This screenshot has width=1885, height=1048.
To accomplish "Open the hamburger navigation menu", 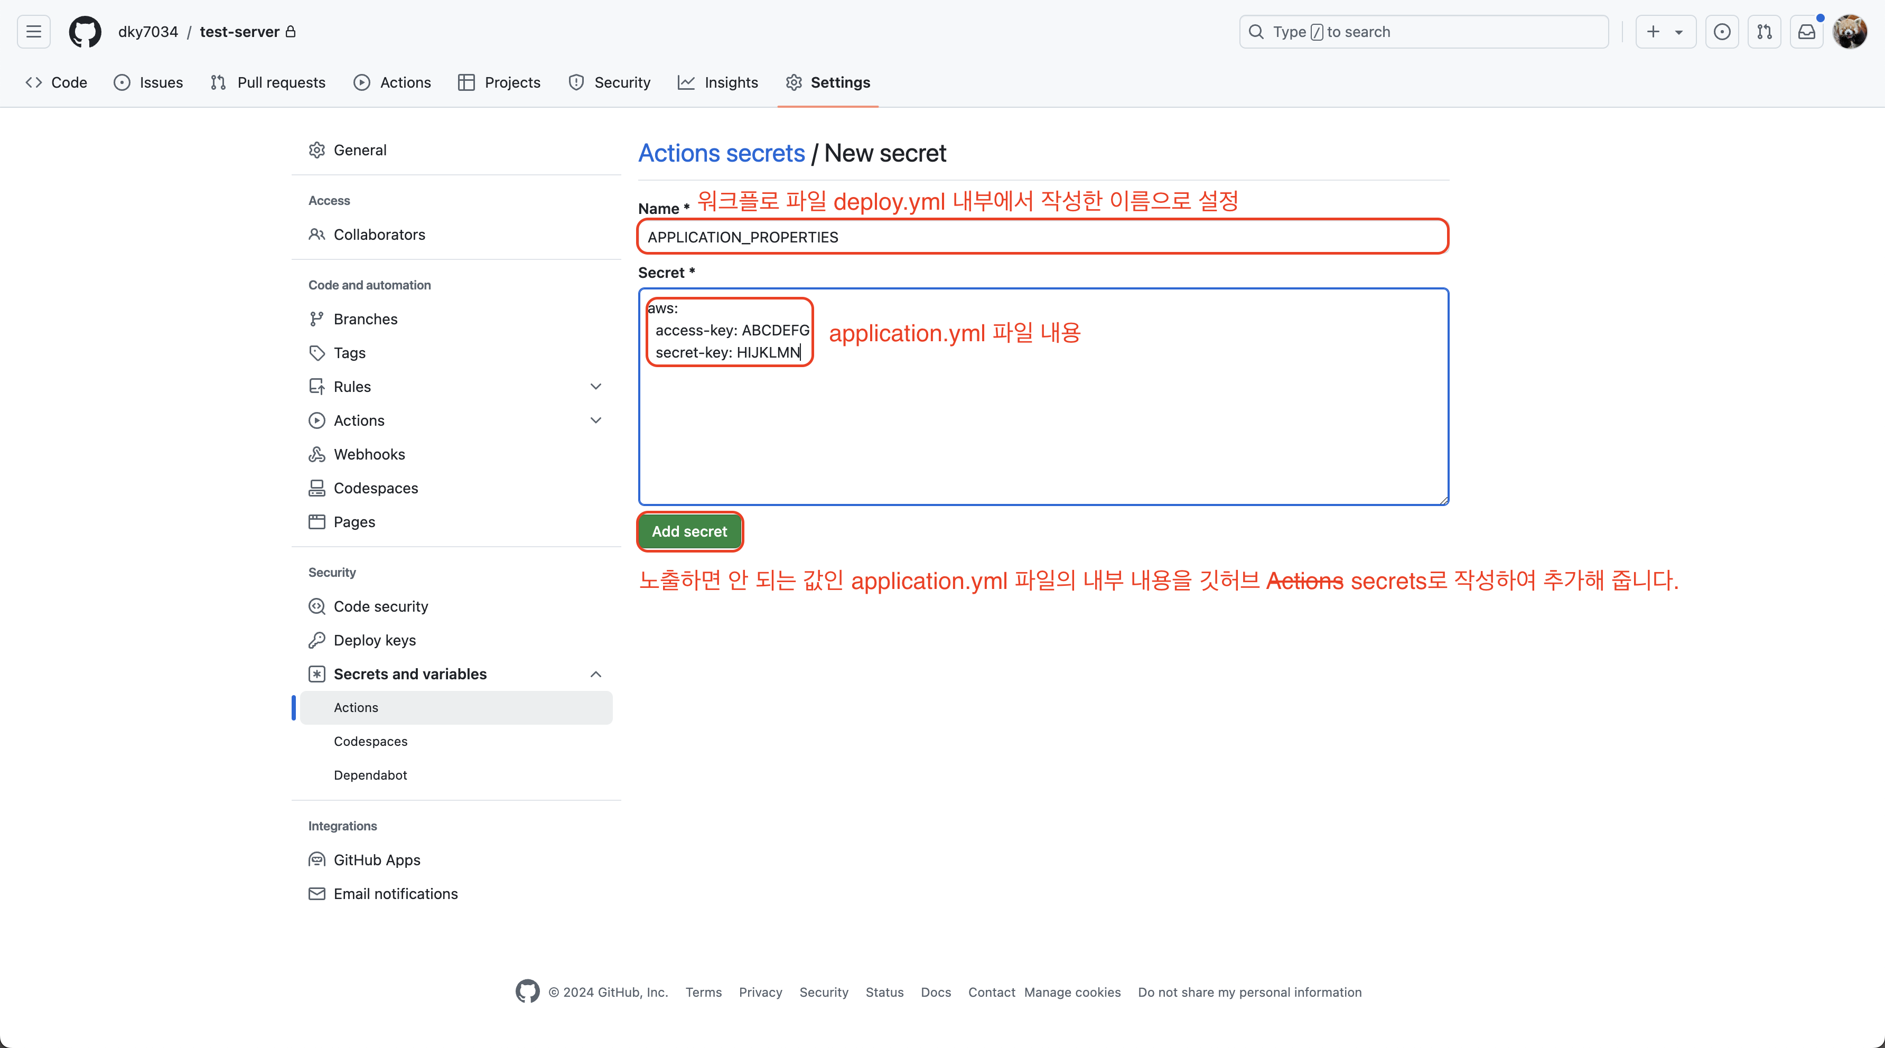I will coord(34,32).
